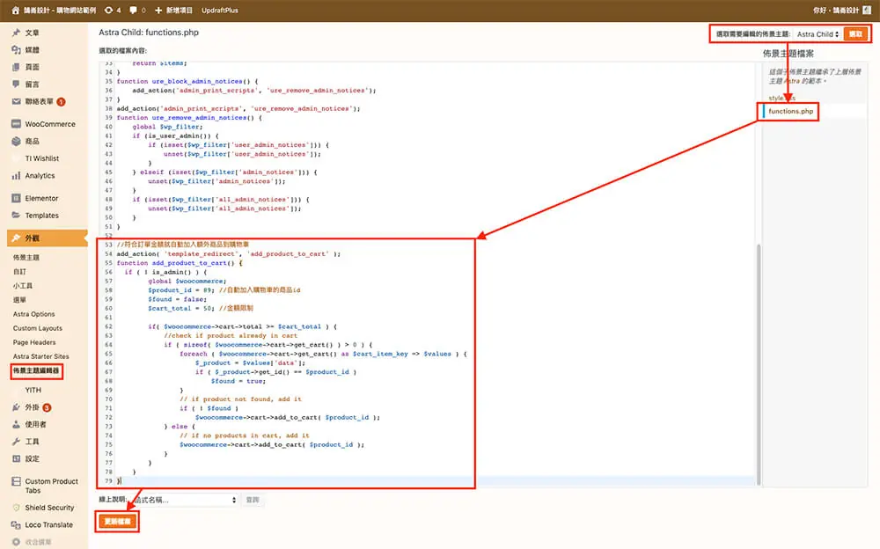Open style.css in the theme files list
Viewport: 880px width, 549px height.
(781, 99)
